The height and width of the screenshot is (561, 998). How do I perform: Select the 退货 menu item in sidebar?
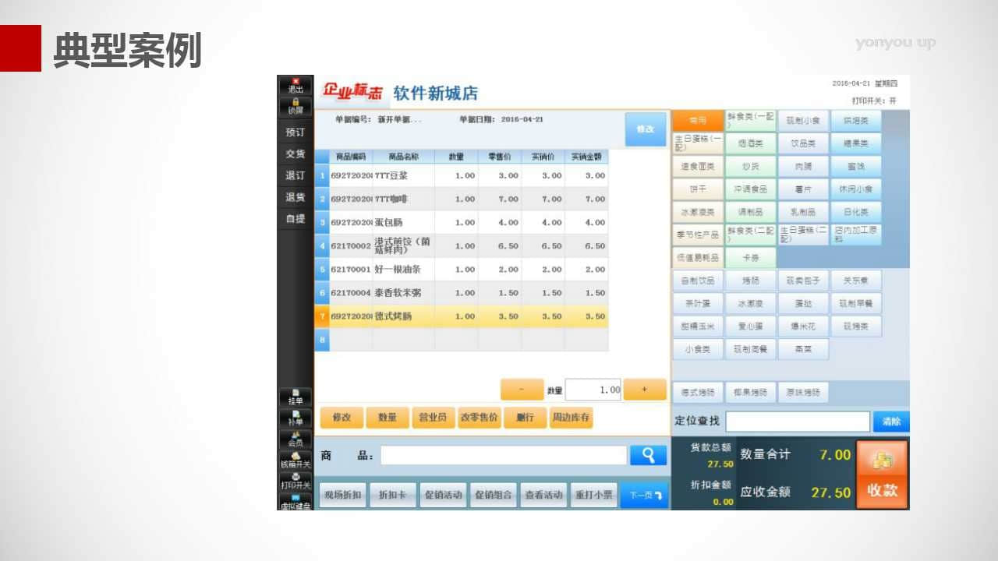point(296,197)
